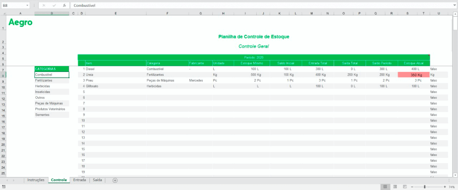Open the Name Box dropdown arrow
Screen dimensions: 458x190
tap(27, 5)
